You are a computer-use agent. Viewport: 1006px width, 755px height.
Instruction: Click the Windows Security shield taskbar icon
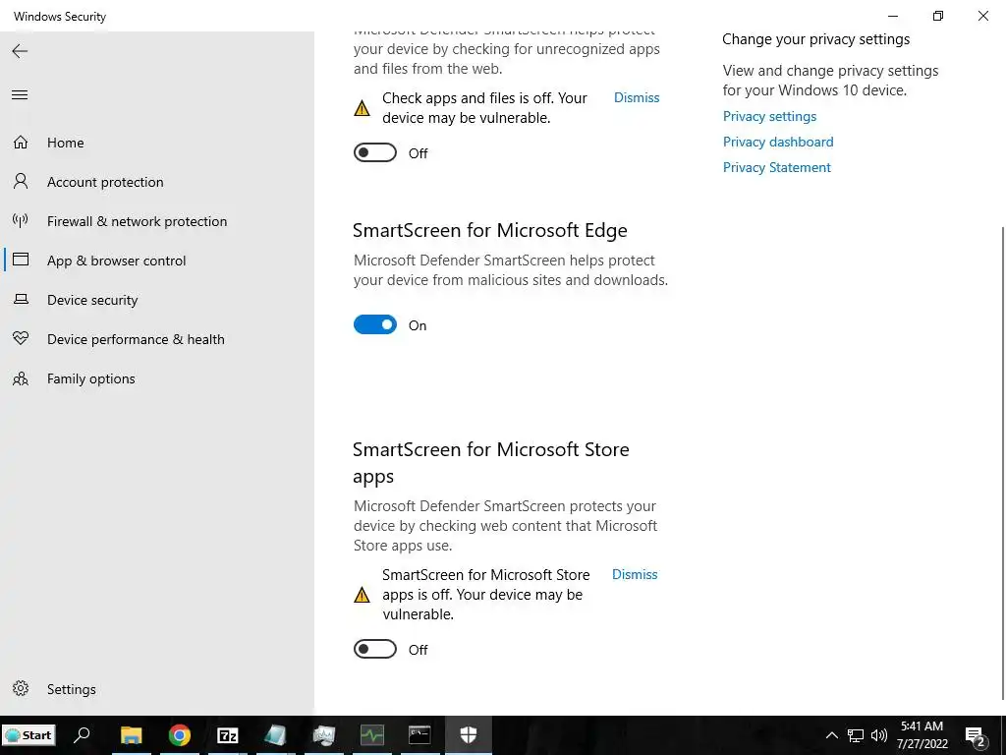point(469,734)
